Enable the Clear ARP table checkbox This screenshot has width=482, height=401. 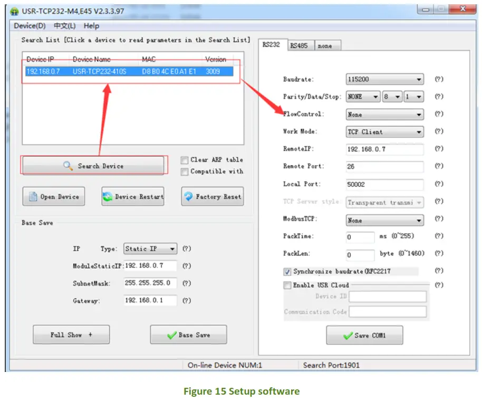pyautogui.click(x=184, y=160)
